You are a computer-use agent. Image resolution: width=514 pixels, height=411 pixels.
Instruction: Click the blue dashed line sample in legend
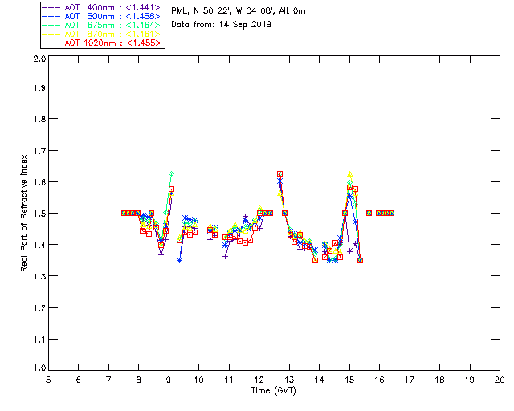(x=51, y=16)
